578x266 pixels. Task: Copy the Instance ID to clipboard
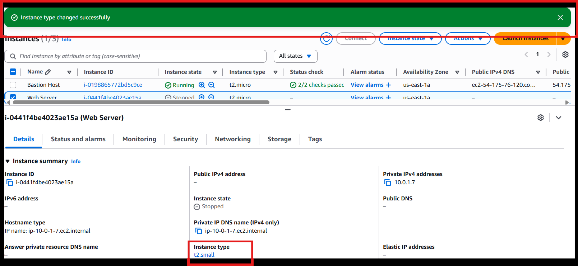tap(10, 182)
